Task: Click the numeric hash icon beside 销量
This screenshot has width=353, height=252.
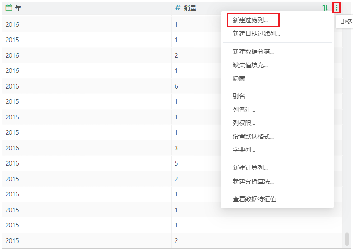Action: [x=178, y=7]
